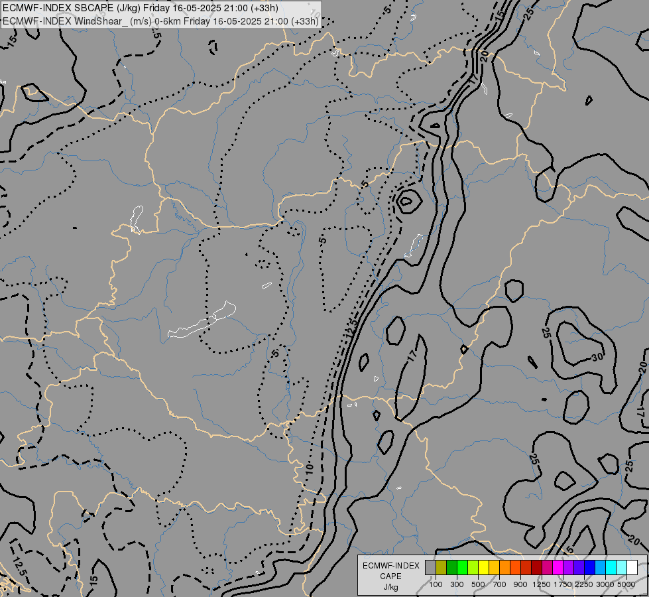649x597 pixels.
Task: Click the WindShear 0-6km title line
Action: 160,21
